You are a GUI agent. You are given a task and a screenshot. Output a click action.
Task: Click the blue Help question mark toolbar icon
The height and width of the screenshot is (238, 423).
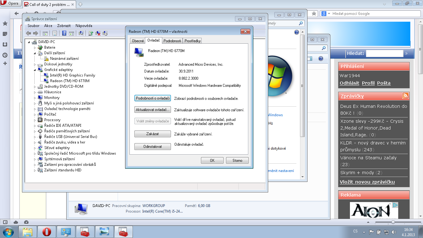point(64,33)
